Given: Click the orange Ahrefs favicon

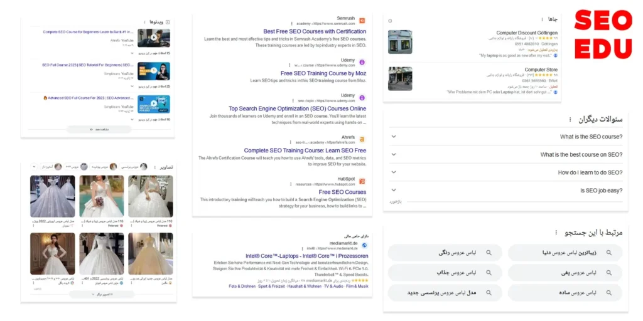Looking at the screenshot, I should pyautogui.click(x=362, y=139).
